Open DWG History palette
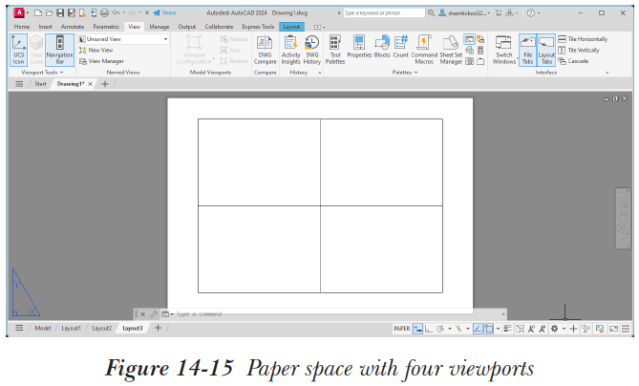Image resolution: width=639 pixels, height=386 pixels. tap(311, 50)
